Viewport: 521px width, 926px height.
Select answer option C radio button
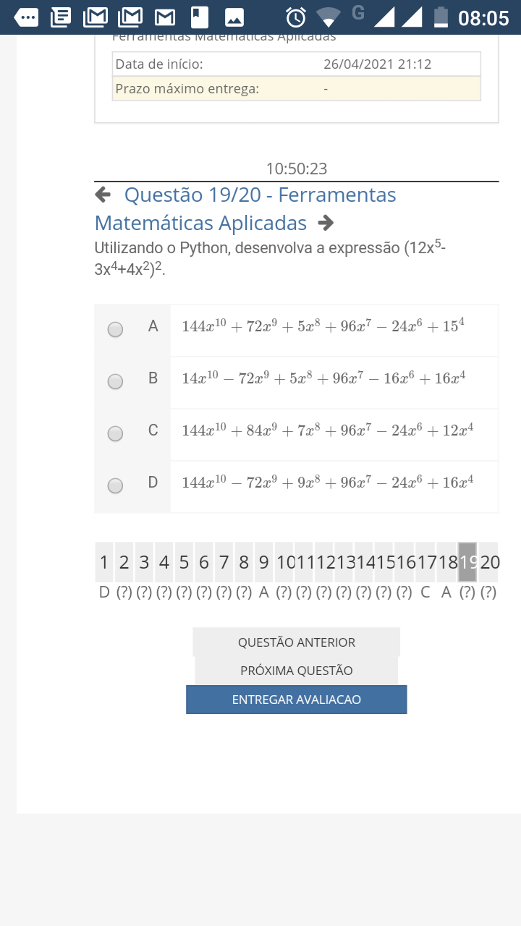[115, 433]
